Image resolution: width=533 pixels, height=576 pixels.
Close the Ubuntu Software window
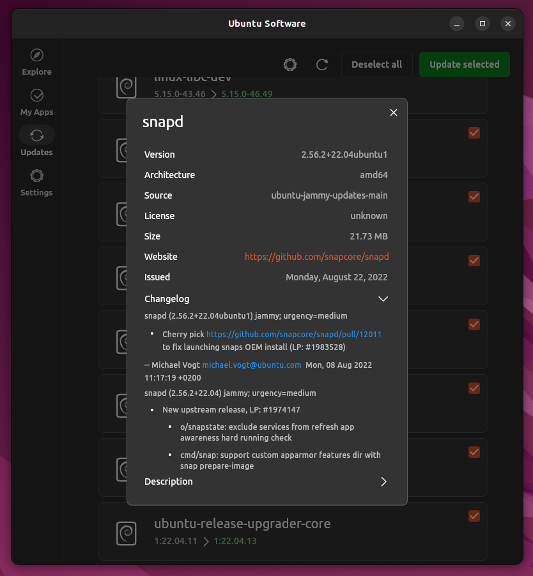(508, 24)
